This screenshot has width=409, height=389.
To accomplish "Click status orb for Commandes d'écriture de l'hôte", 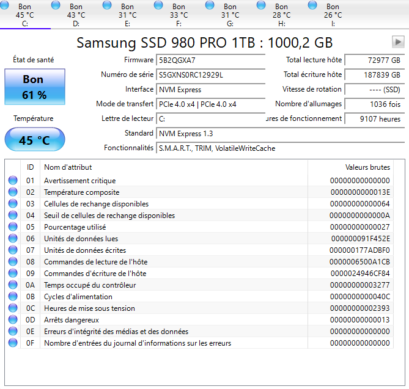I will [x=13, y=273].
